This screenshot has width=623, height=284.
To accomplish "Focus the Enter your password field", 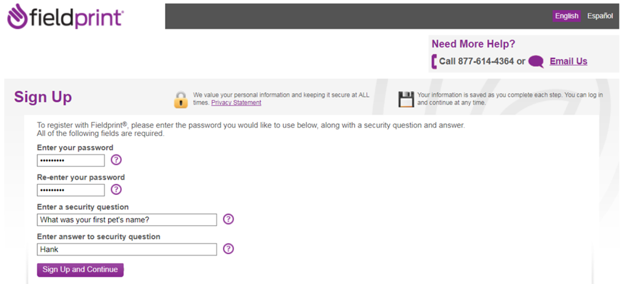I will [71, 160].
